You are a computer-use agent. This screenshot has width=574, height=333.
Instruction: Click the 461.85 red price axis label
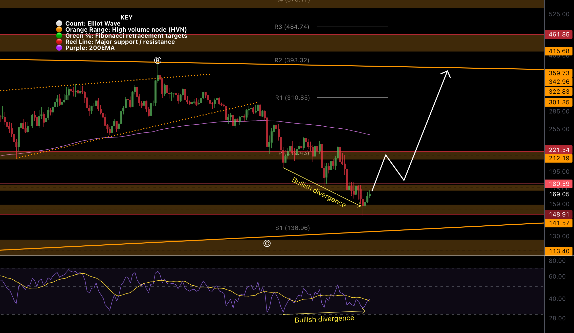point(559,34)
